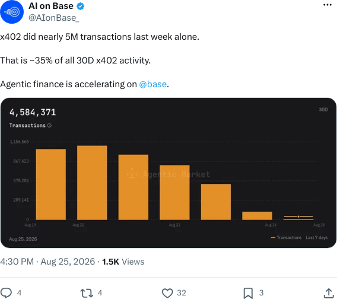Open the @AIonBase_ handle
337x299 pixels.
54,18
